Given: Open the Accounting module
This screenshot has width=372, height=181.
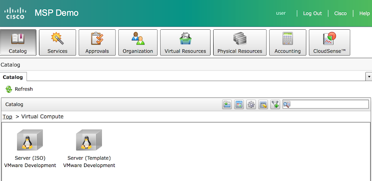Looking at the screenshot, I should 288,43.
